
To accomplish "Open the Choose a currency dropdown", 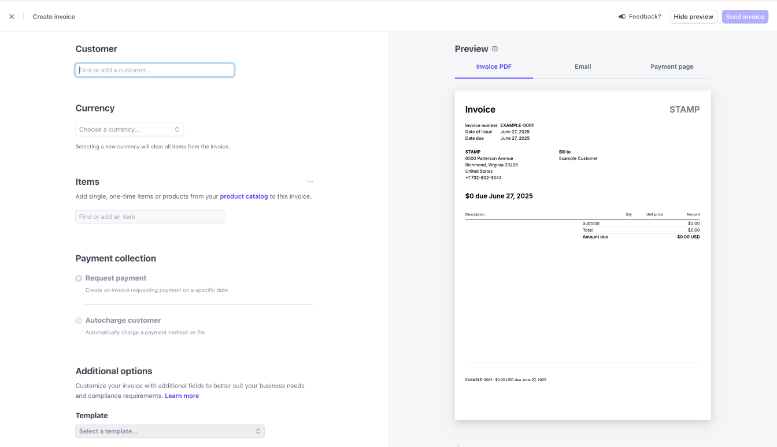I will tap(129, 129).
